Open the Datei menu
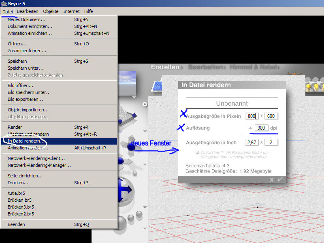The image size is (324, 243). pos(8,12)
